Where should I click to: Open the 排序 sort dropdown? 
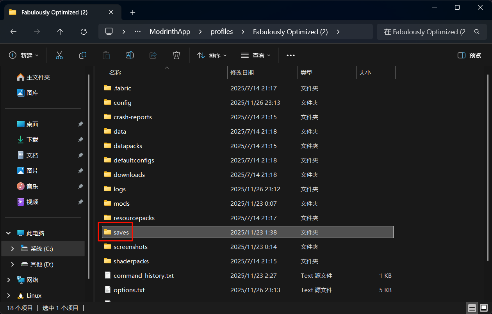click(212, 55)
